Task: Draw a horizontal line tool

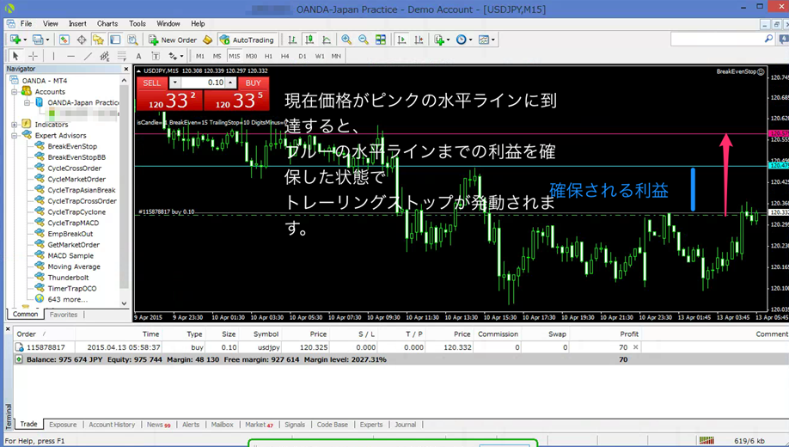Action: click(x=70, y=56)
